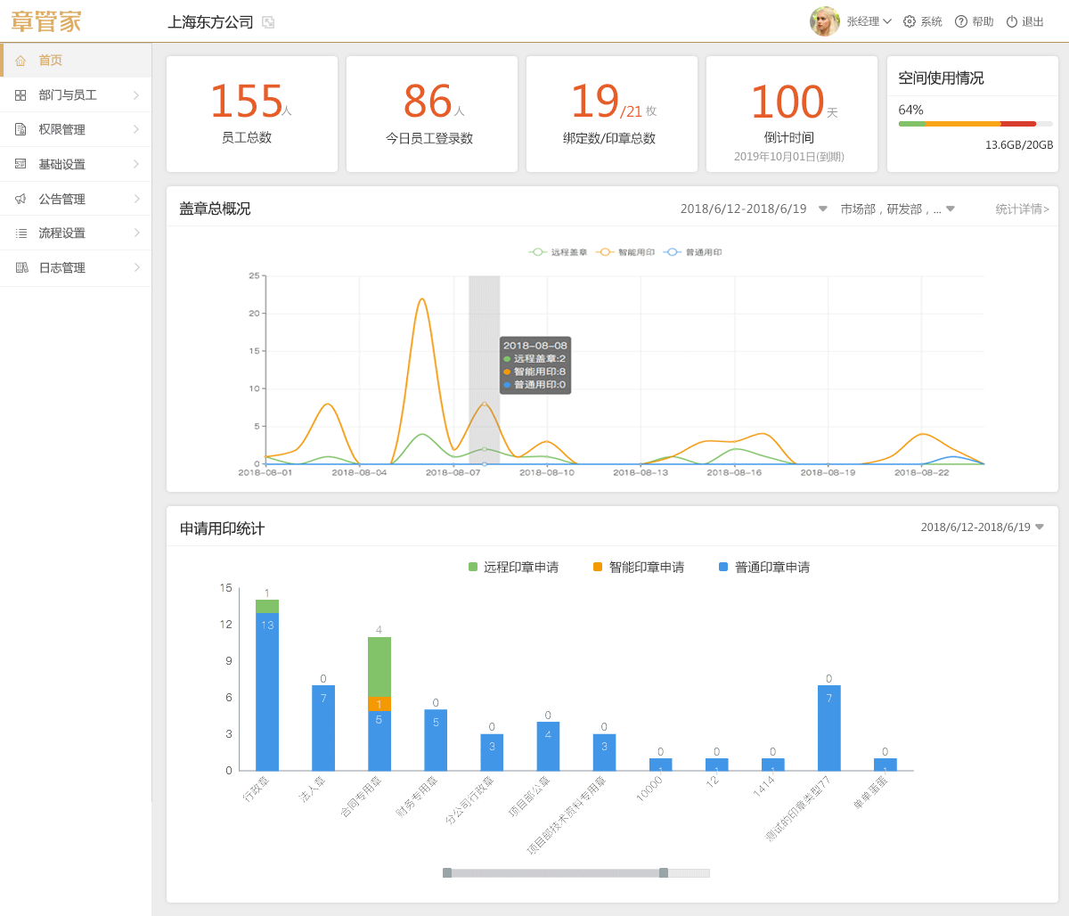This screenshot has height=916, width=1069.
Task: Click 退出 to log out
Action: pyautogui.click(x=1024, y=21)
